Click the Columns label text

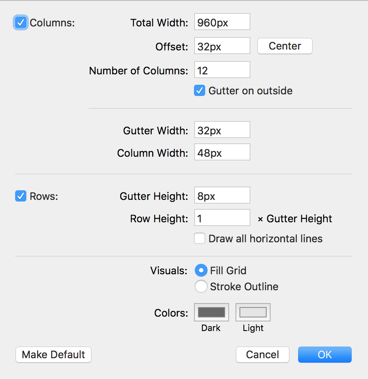[52, 23]
